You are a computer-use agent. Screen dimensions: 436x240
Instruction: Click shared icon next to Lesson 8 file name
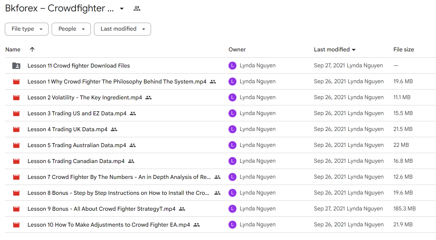coord(217,193)
